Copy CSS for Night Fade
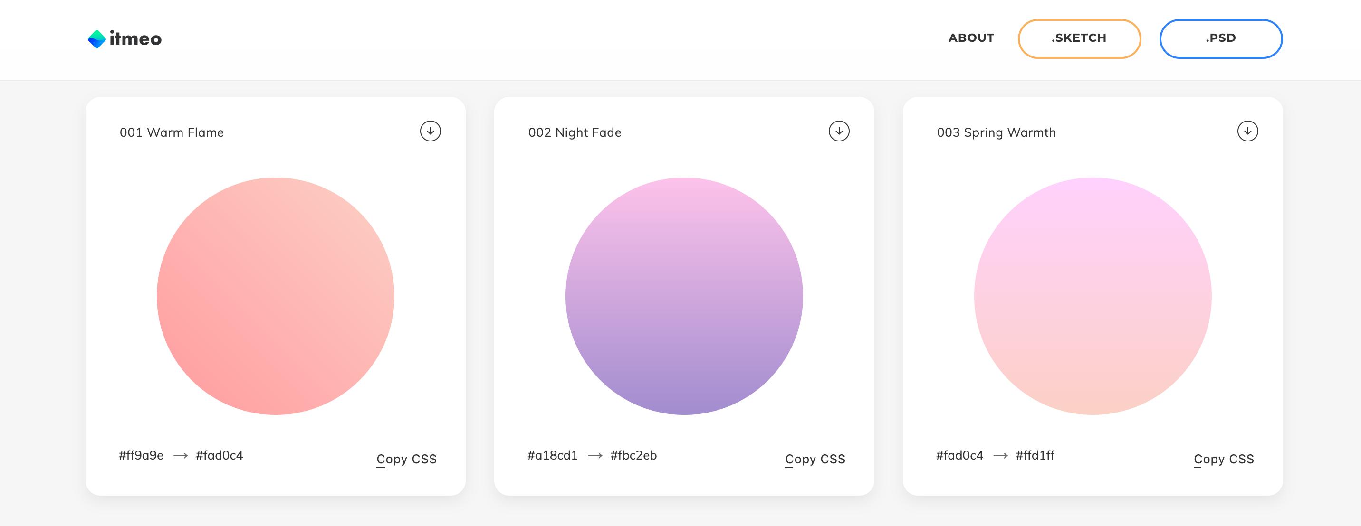Viewport: 1361px width, 526px height. click(x=815, y=459)
